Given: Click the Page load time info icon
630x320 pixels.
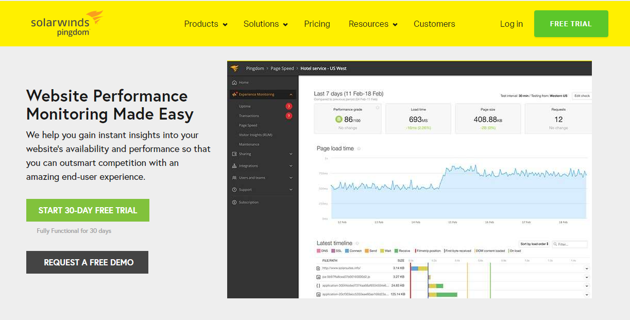Looking at the screenshot, I should coord(359,148).
